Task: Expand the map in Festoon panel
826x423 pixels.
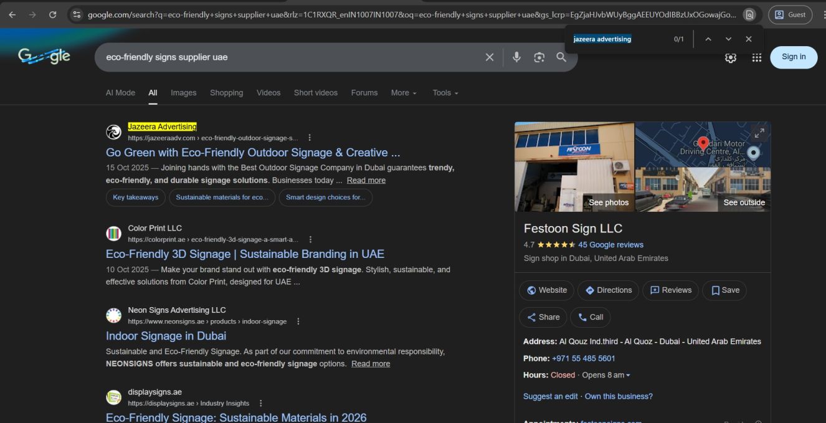Action: (759, 133)
